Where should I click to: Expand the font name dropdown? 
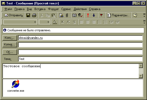[35, 22]
